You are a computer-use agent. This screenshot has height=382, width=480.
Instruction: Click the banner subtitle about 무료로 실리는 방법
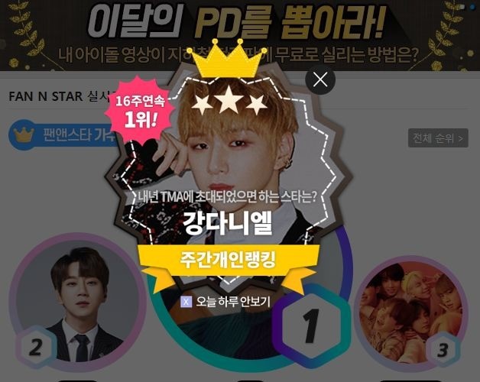238,55
